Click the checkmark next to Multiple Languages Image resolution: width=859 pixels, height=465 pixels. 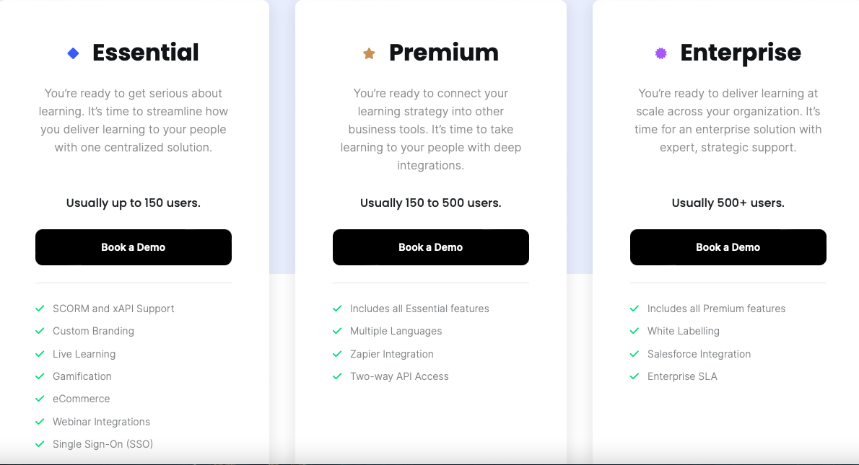click(x=337, y=331)
